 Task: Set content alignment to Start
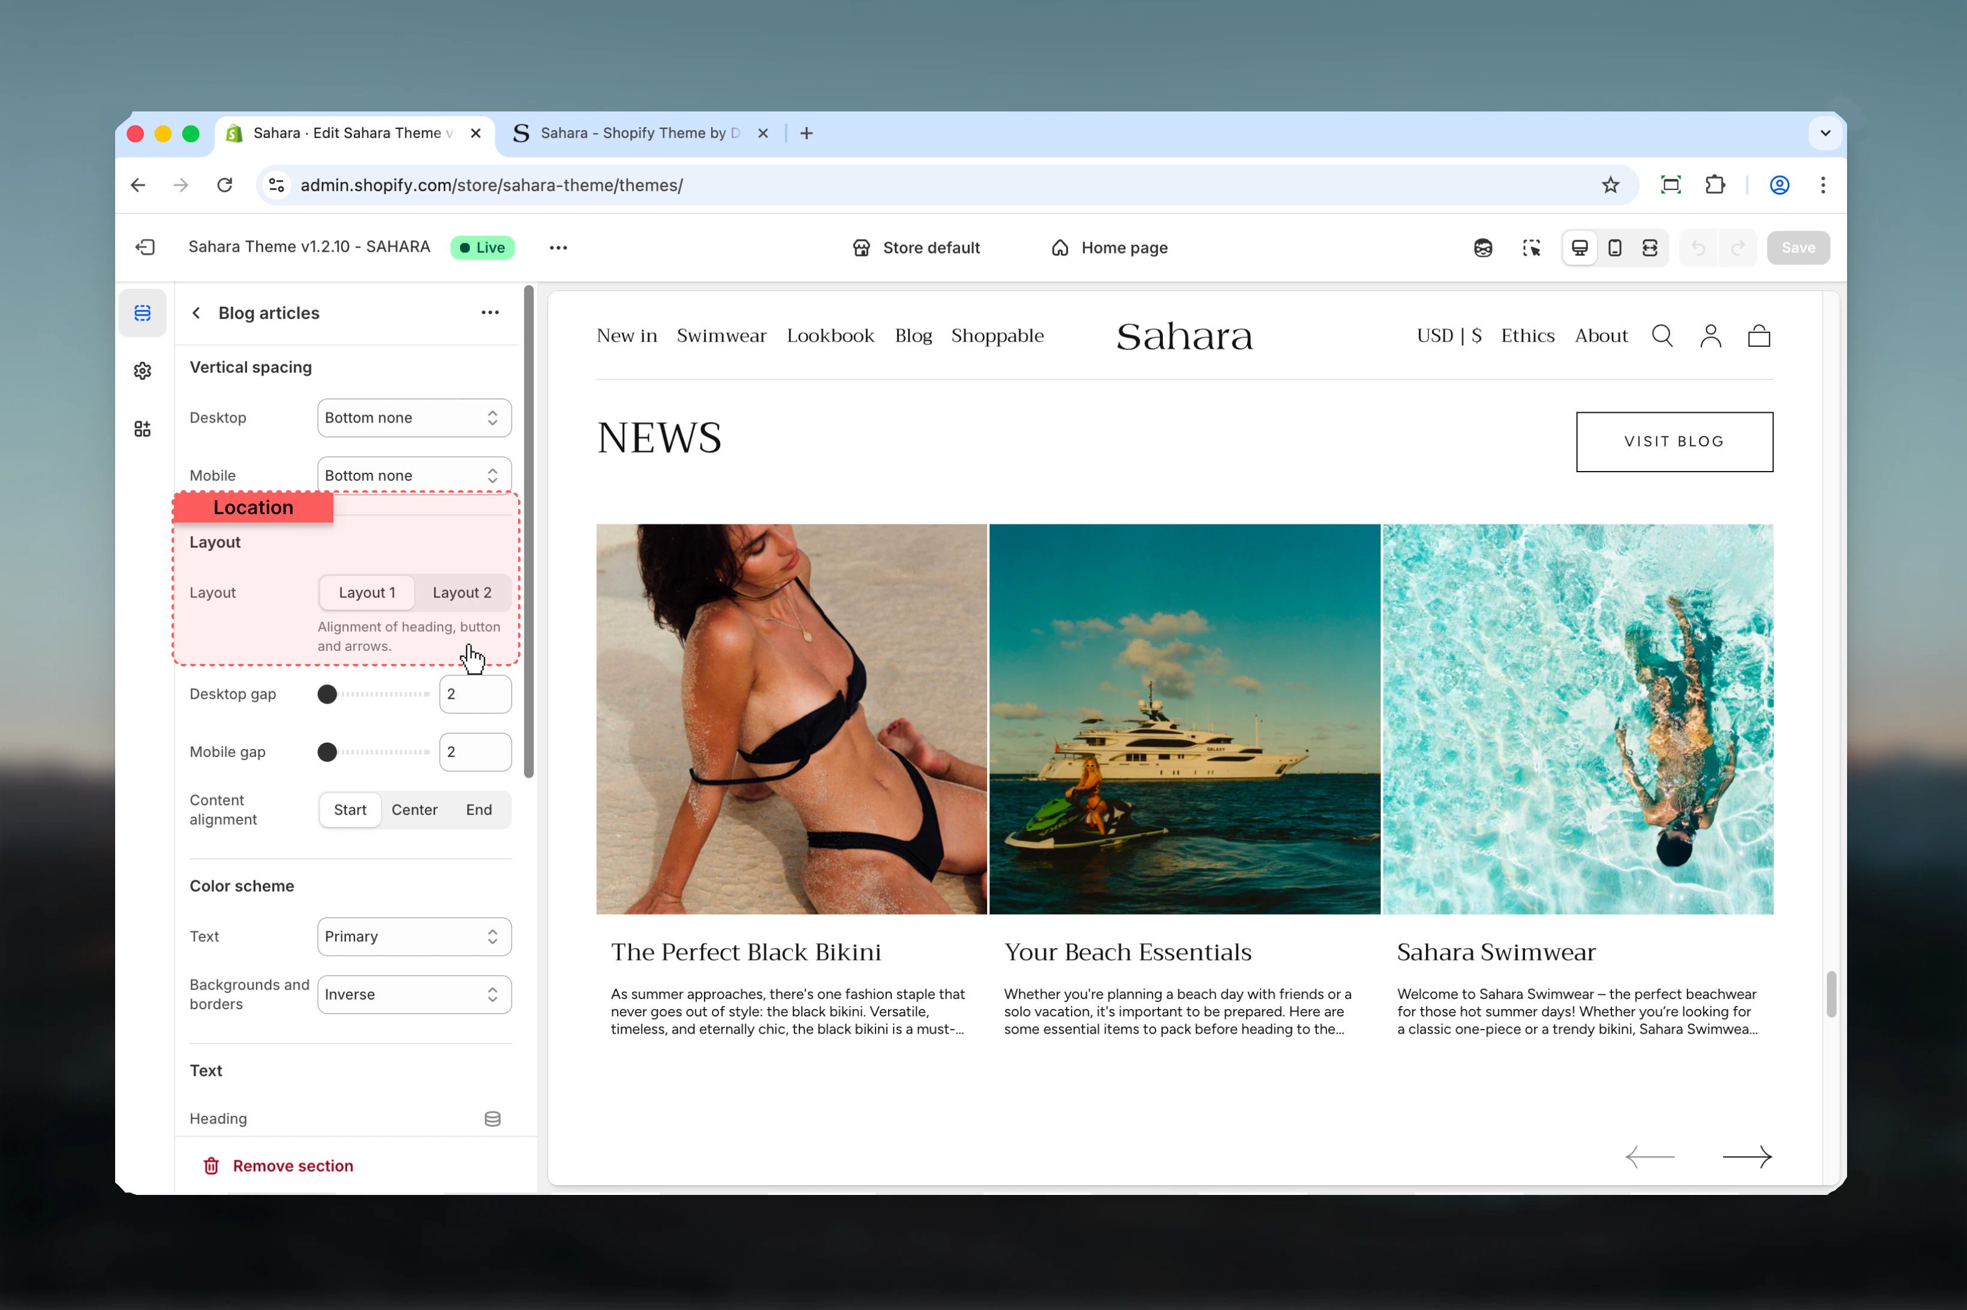point(350,810)
